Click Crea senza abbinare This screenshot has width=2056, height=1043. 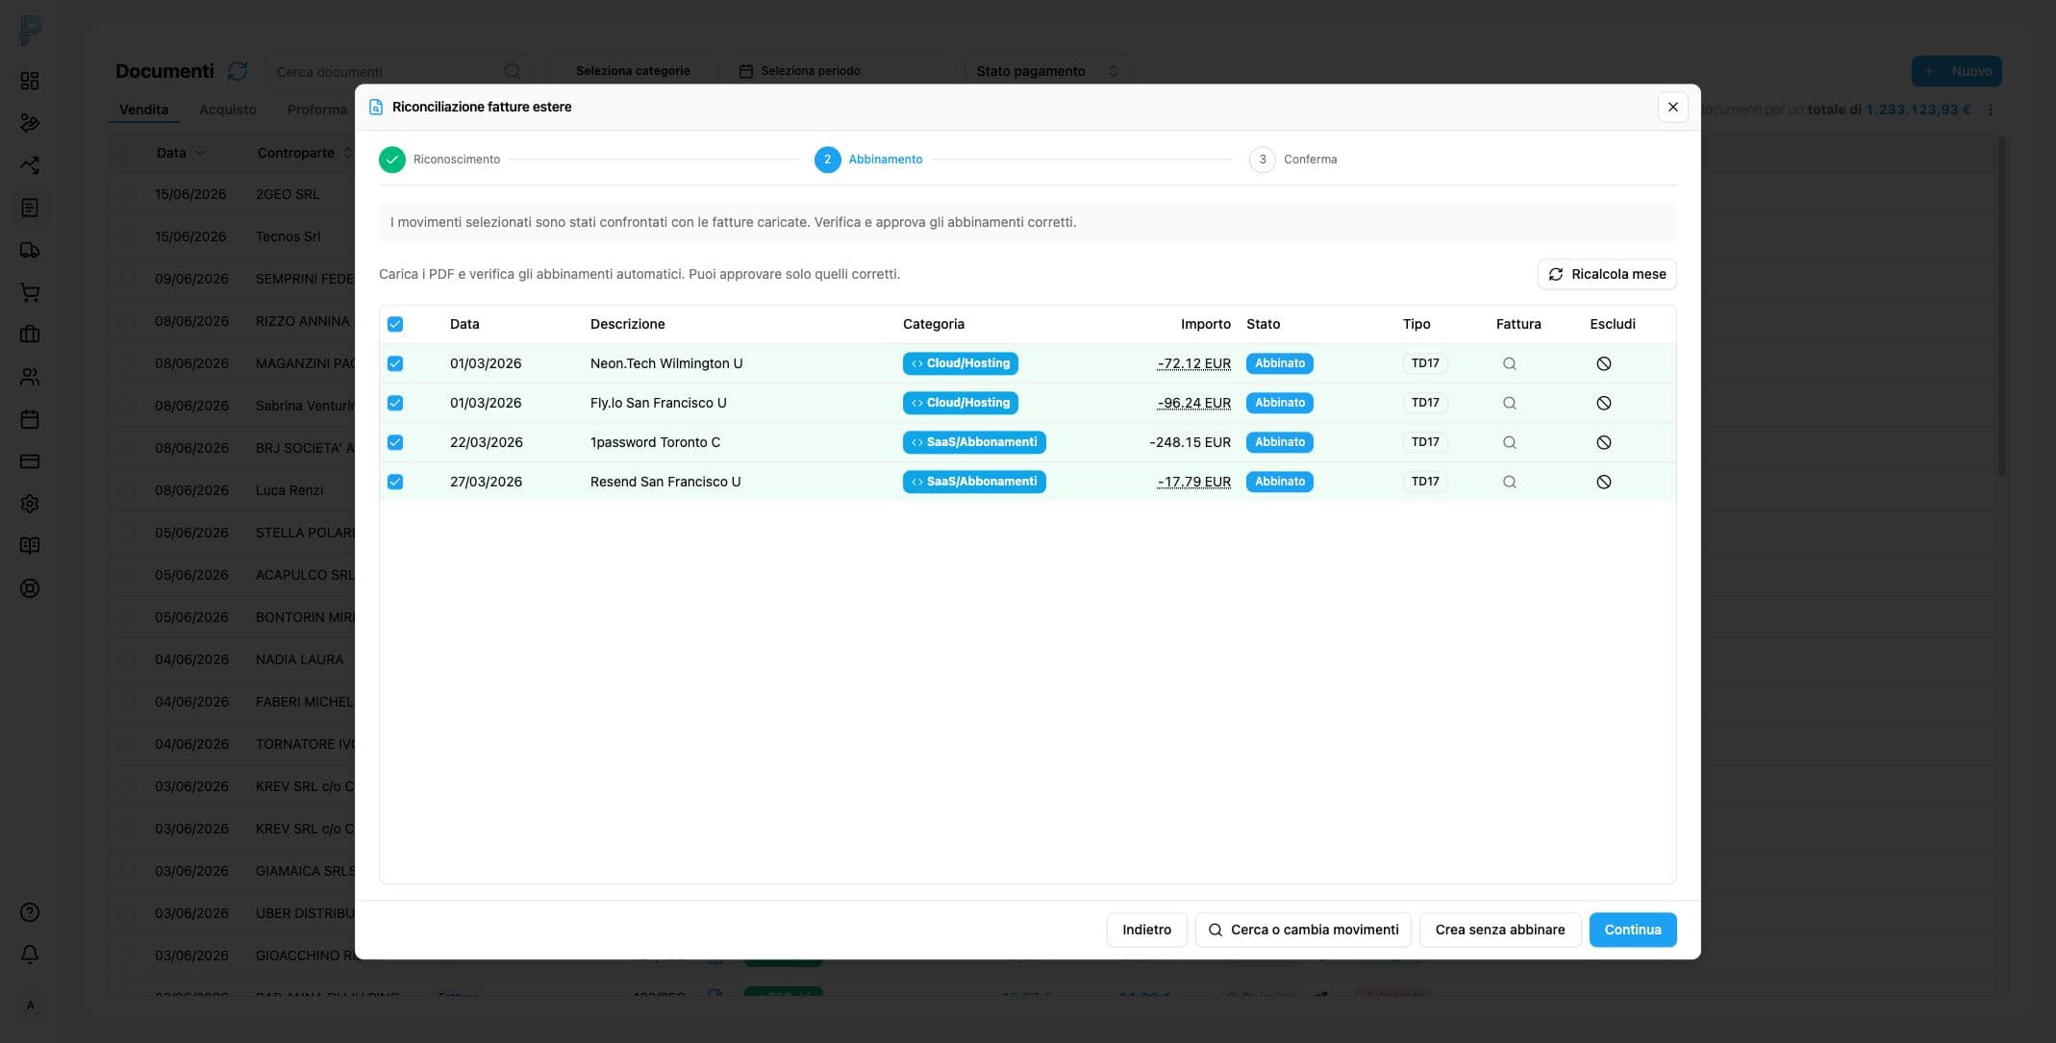click(1500, 930)
